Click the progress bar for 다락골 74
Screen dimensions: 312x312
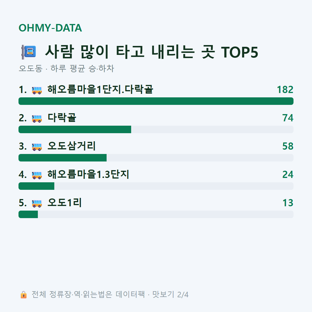click(x=156, y=129)
